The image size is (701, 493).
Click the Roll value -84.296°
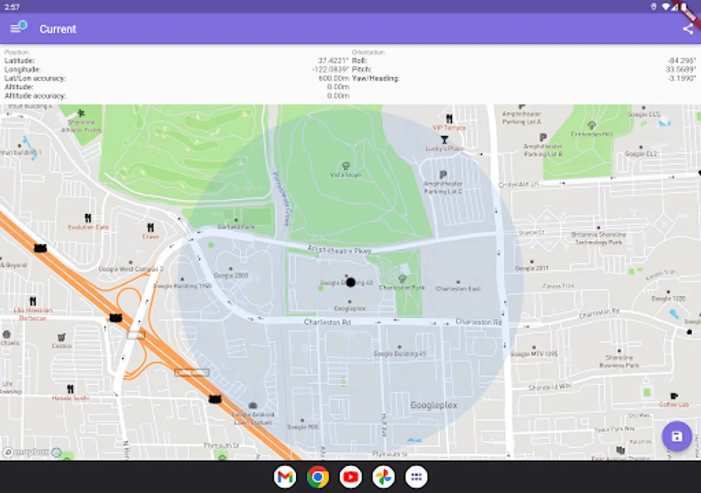pos(681,61)
